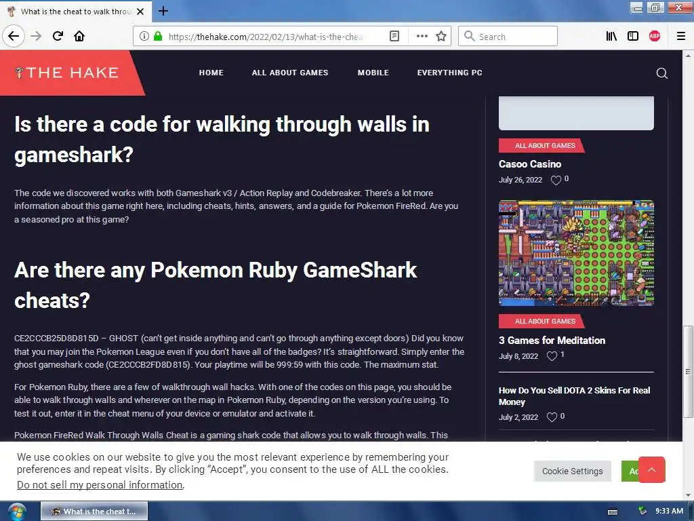Like the Casoo Casino post heart icon
The height and width of the screenshot is (521, 694).
(x=556, y=180)
